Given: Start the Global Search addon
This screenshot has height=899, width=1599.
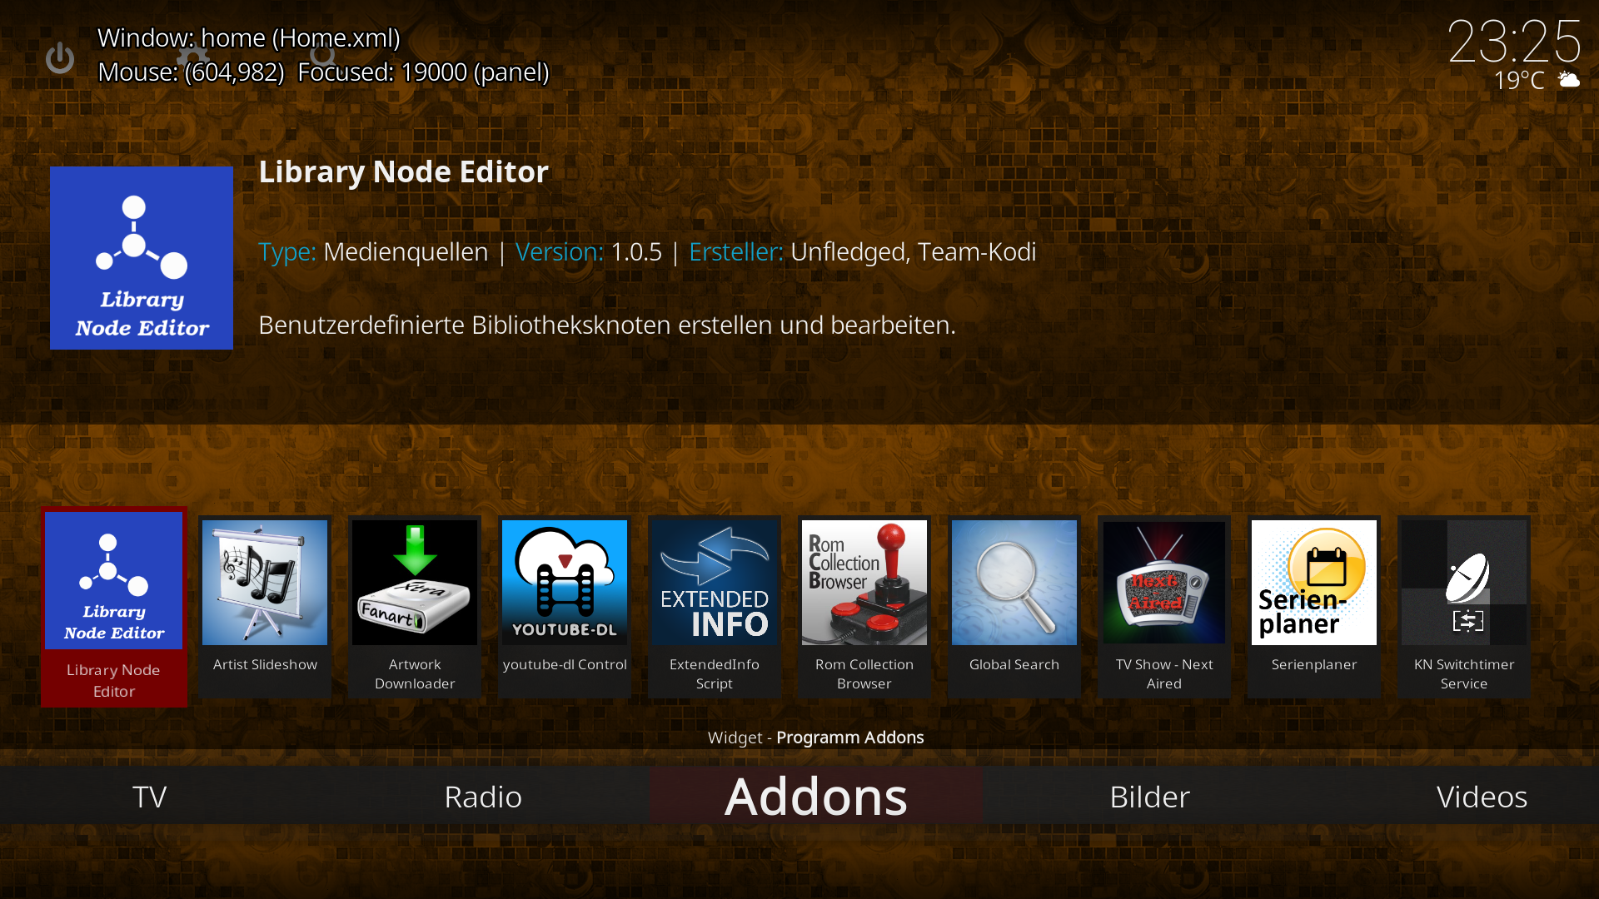Looking at the screenshot, I should point(1014,607).
